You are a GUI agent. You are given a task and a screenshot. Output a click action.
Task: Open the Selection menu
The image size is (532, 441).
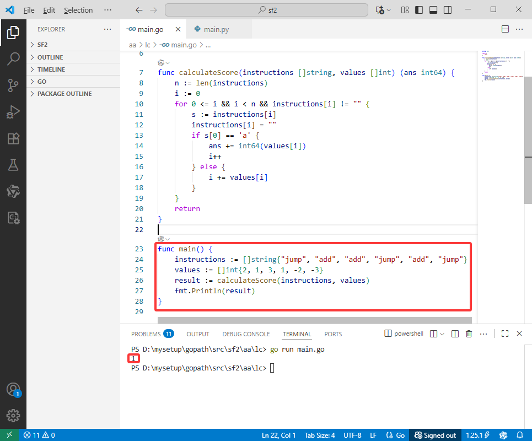(78, 10)
